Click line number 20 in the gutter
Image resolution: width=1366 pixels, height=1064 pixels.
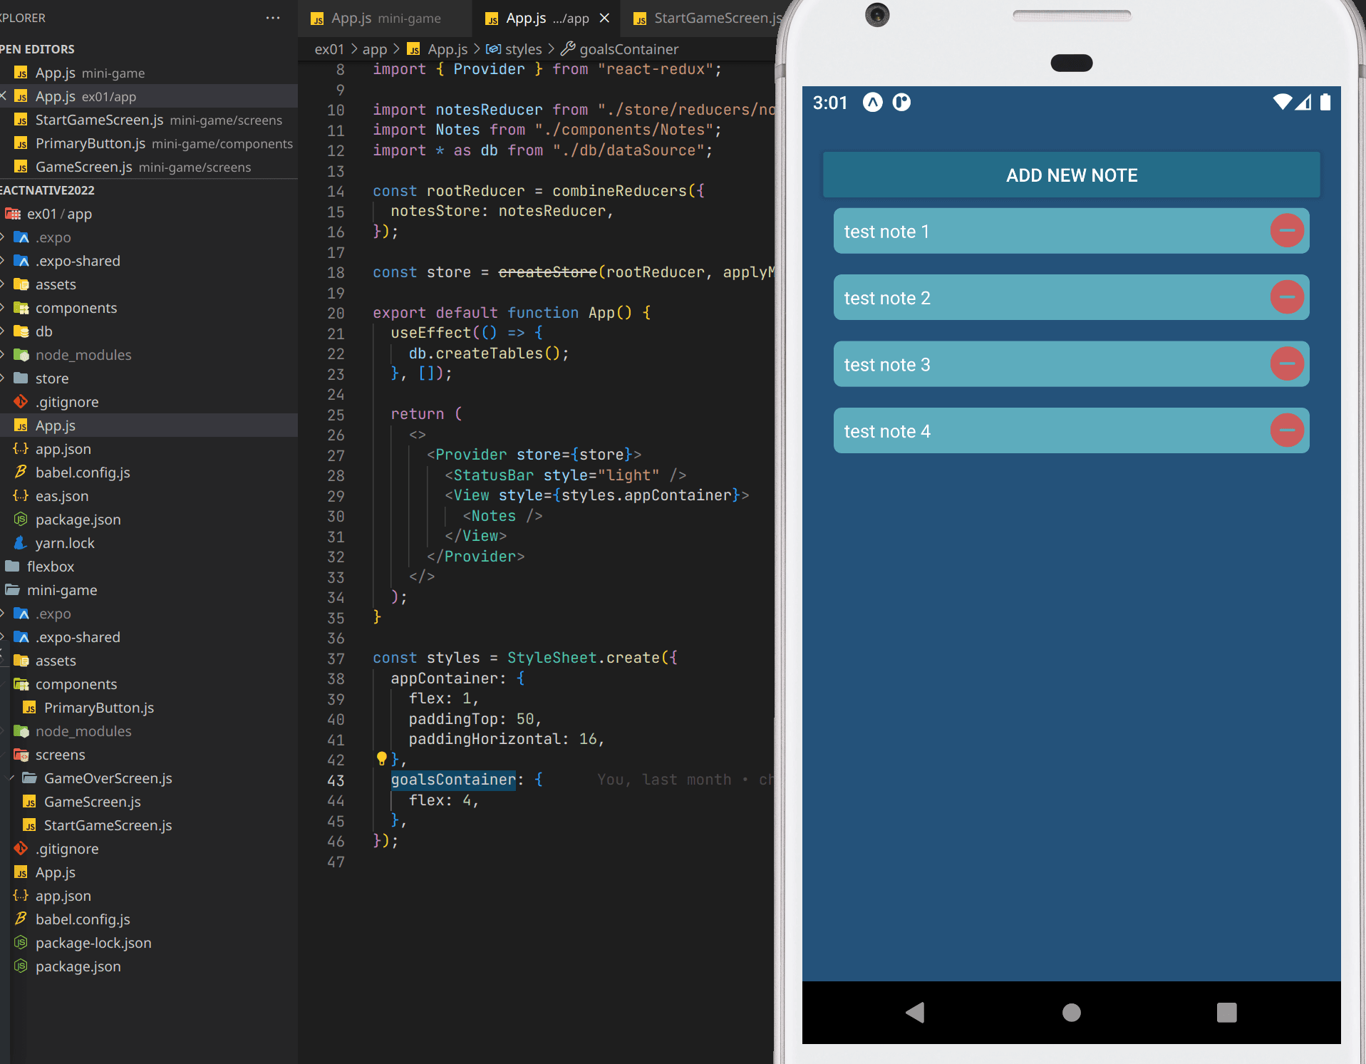336,313
